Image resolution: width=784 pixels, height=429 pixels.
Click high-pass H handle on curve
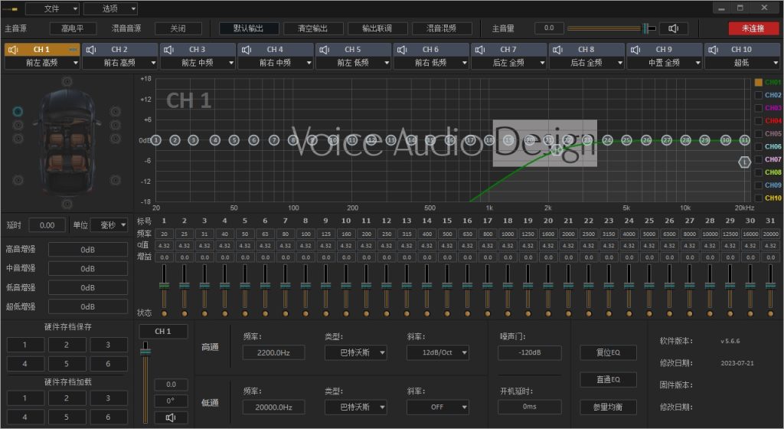pos(556,149)
